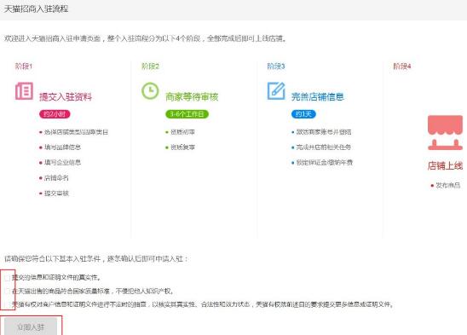Click the 提交入驻资料 heading
Image resolution: width=467 pixels, height=335 pixels.
click(66, 97)
